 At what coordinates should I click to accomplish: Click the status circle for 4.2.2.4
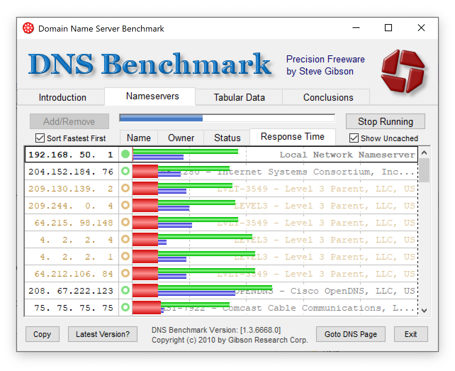(125, 239)
